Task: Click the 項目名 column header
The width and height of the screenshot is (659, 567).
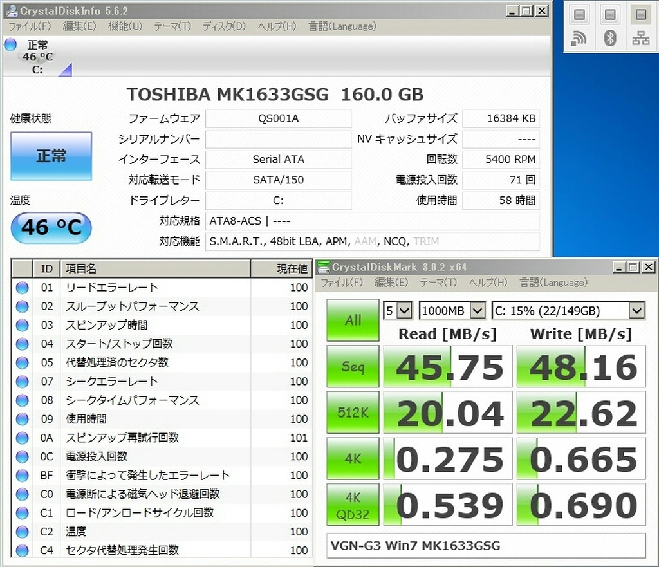Action: click(156, 268)
